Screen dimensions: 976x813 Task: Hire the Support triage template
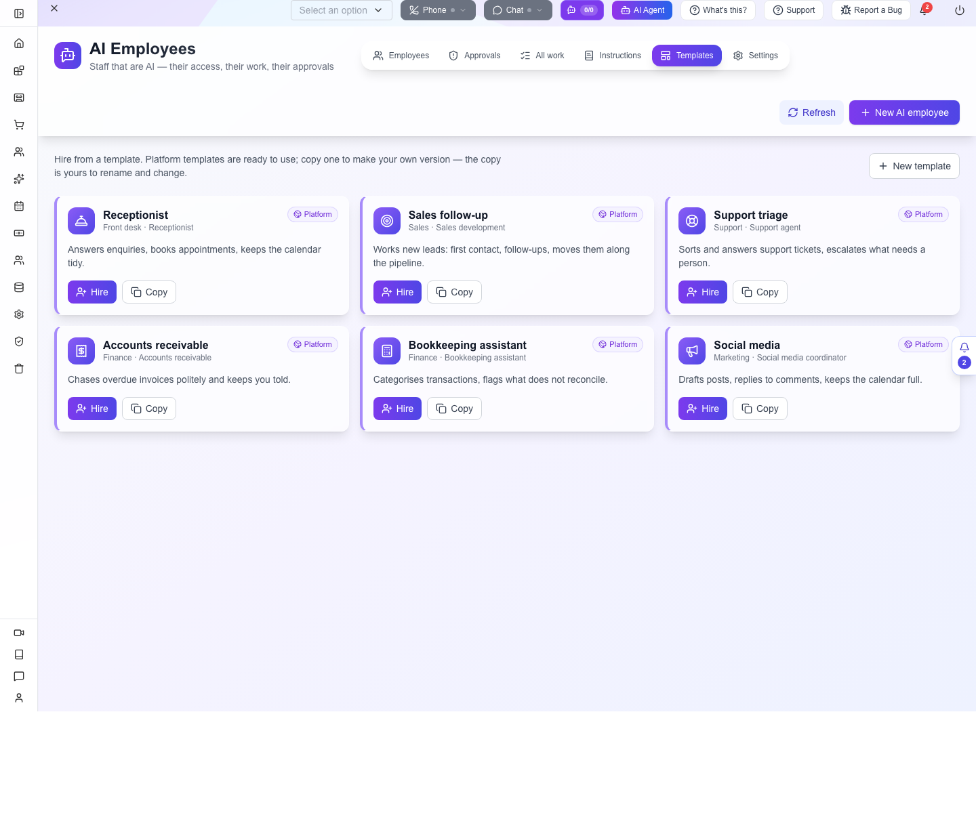coord(703,292)
